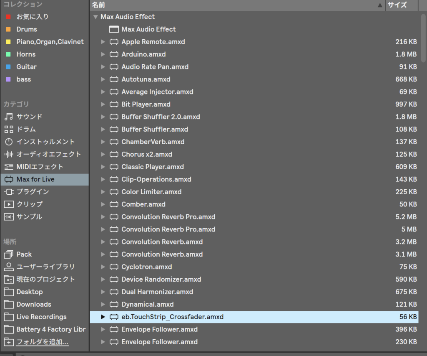427x356 pixels.
Task: Click the Add Folder link
Action: 42,342
